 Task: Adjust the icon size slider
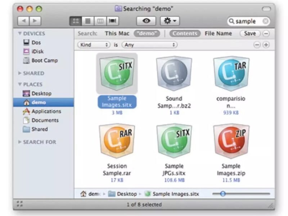[223, 193]
